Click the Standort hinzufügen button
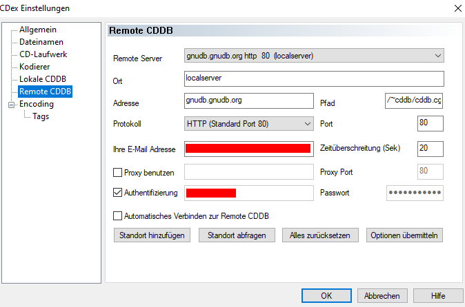The width and height of the screenshot is (465, 307). [x=152, y=235]
